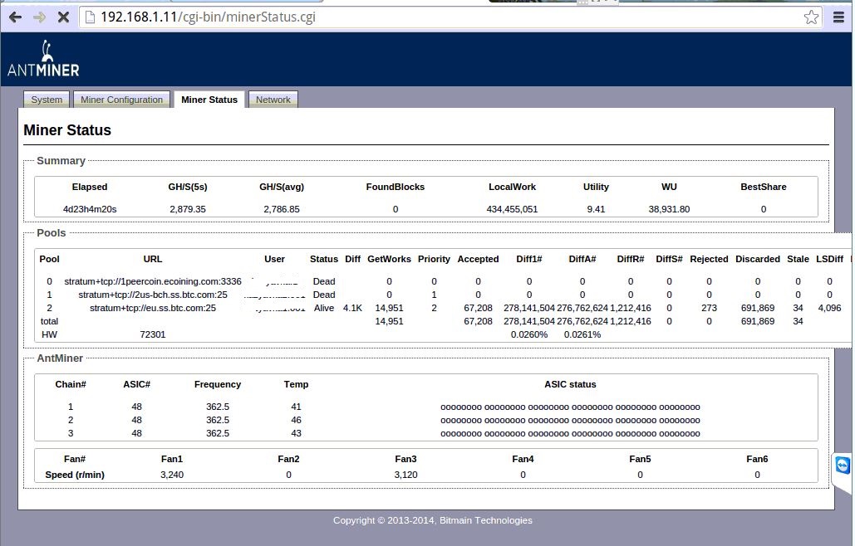The width and height of the screenshot is (855, 546).
Task: Click the Fan1 speed value 3,240
Action: [x=172, y=475]
